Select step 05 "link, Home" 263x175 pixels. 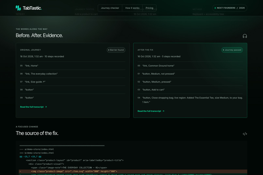point(73,66)
